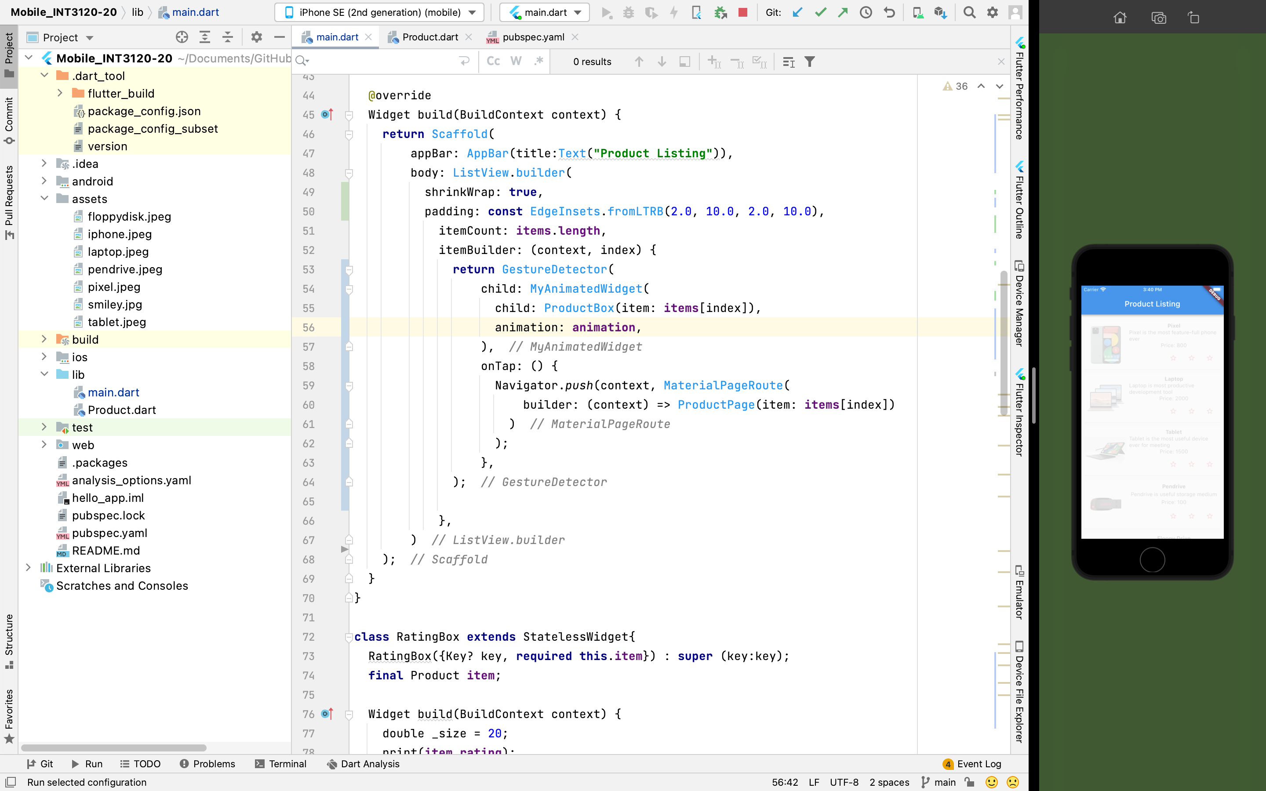Click the project panel horizontal scrollbar
The image size is (1266, 791).
113,747
